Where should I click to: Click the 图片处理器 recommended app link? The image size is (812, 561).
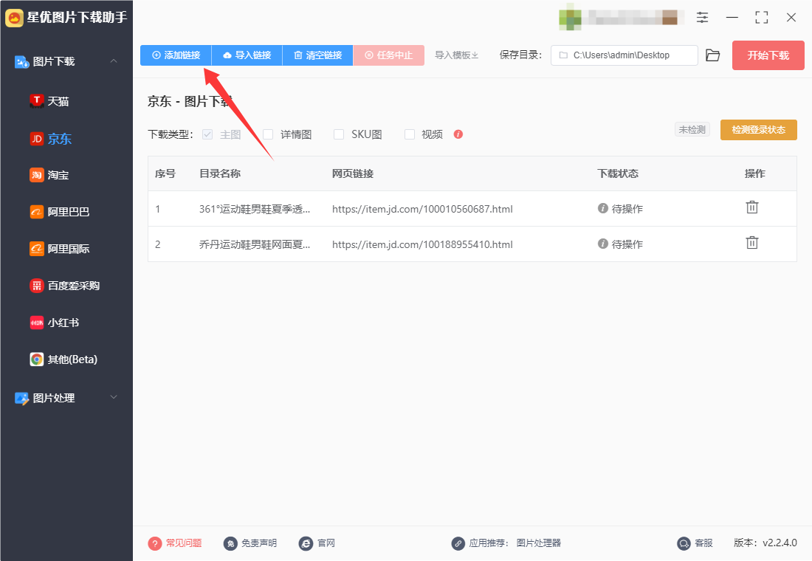tap(539, 543)
